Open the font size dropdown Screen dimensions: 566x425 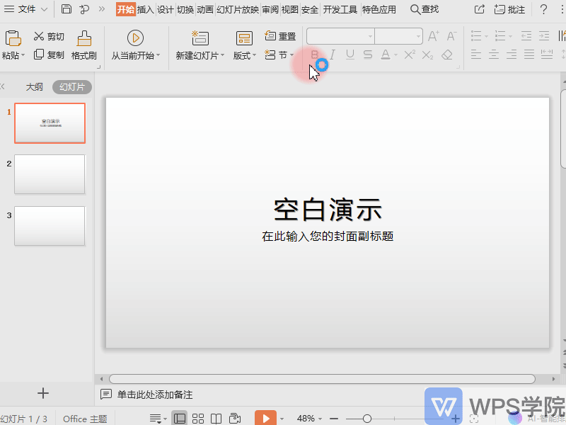coord(417,35)
